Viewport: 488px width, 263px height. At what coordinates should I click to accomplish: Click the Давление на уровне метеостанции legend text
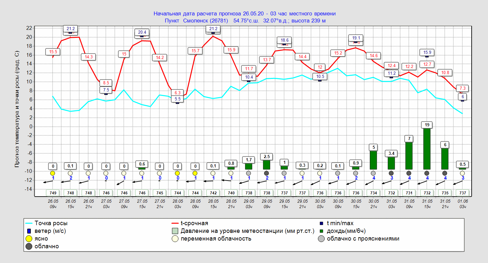(x=248, y=231)
